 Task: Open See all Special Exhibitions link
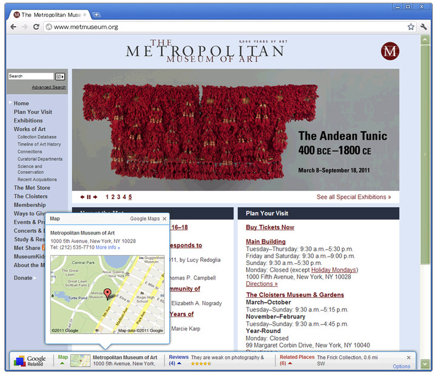coord(354,197)
